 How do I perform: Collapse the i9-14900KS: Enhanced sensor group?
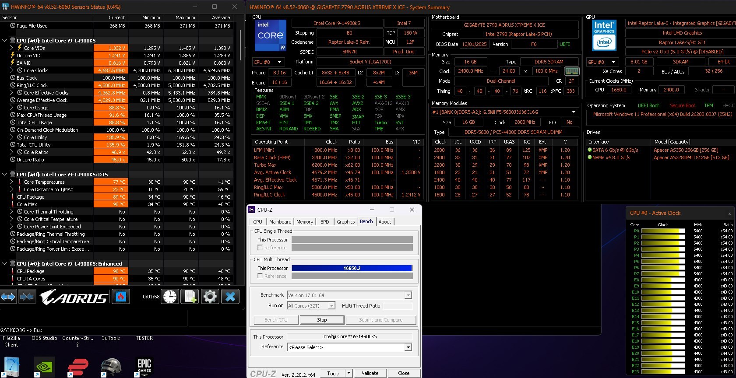pyautogui.click(x=4, y=263)
